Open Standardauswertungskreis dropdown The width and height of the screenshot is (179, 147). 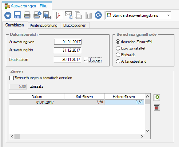(x=138, y=15)
